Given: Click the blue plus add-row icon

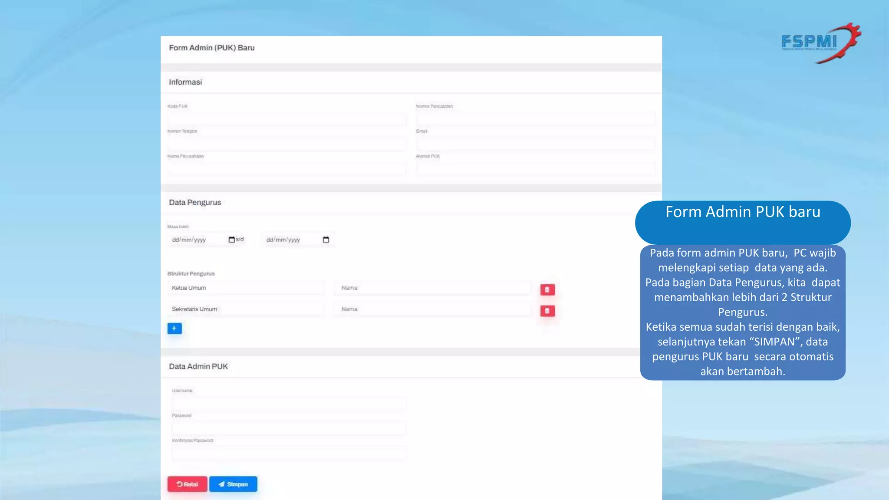Looking at the screenshot, I should 175,328.
